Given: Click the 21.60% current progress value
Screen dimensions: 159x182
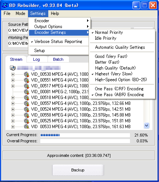Looking at the screenshot, I should (x=141, y=135).
